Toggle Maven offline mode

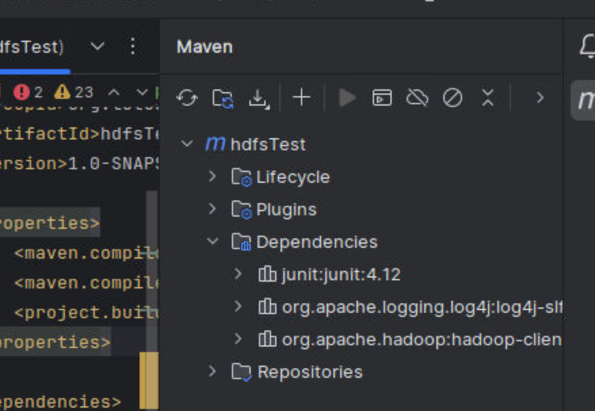click(417, 97)
